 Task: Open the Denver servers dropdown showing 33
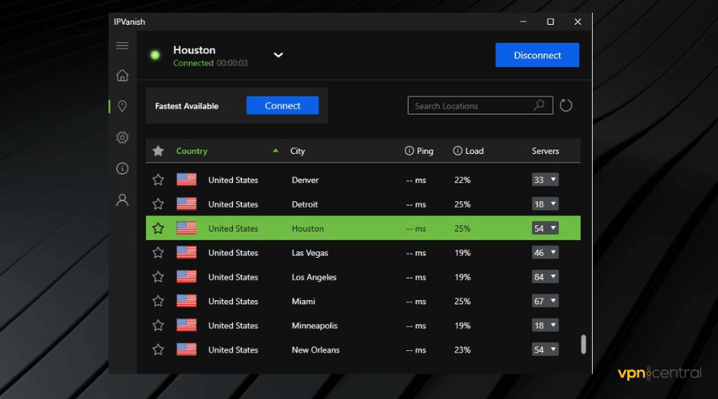click(545, 180)
